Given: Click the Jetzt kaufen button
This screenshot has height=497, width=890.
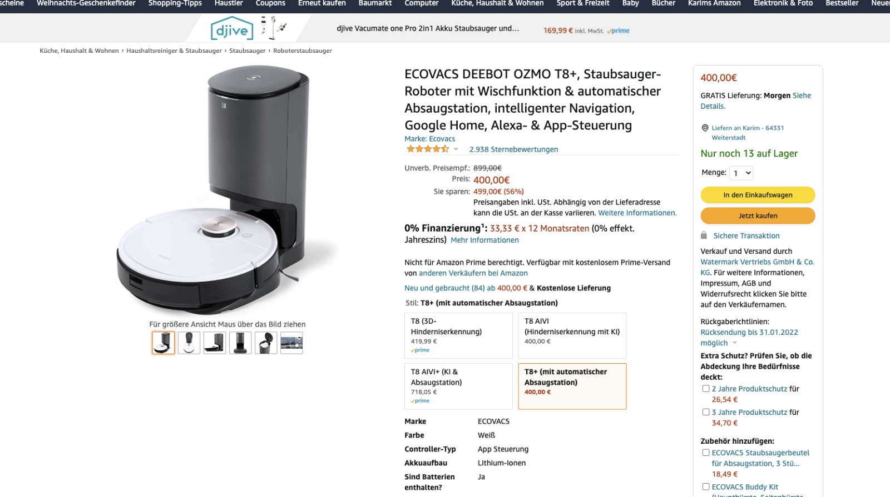Looking at the screenshot, I should 758,215.
